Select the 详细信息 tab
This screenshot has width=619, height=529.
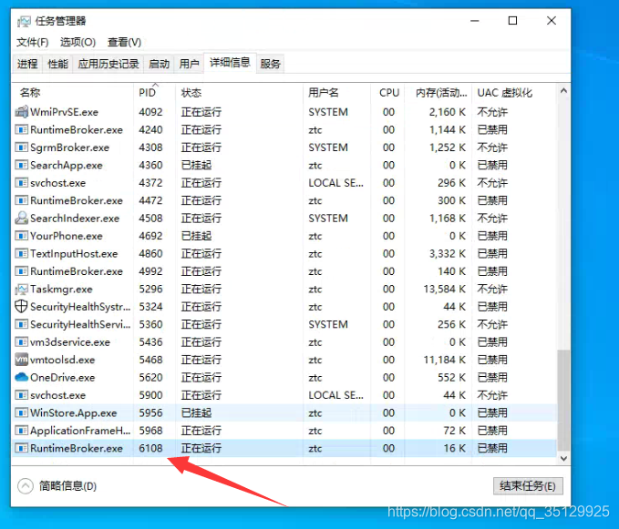point(230,63)
